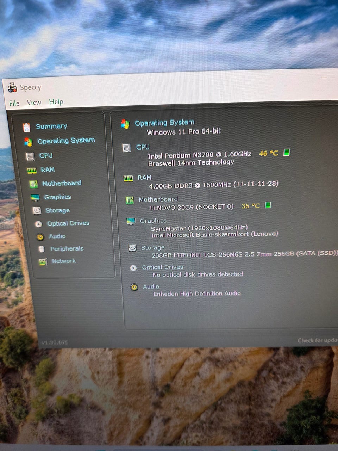
Task: Click the RAM module icon in sidebar
Action: pos(32,171)
